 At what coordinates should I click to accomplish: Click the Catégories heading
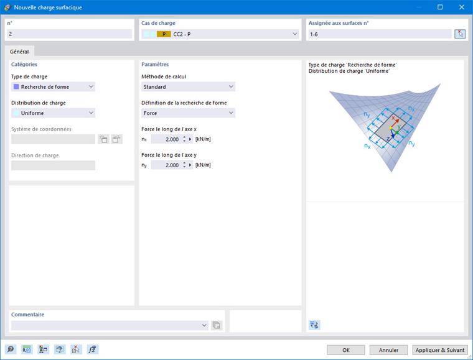coord(24,64)
